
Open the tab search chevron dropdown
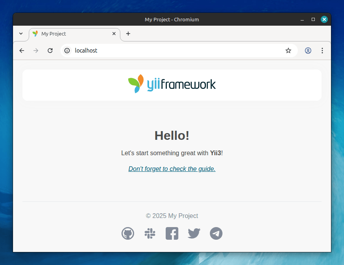tap(21, 34)
